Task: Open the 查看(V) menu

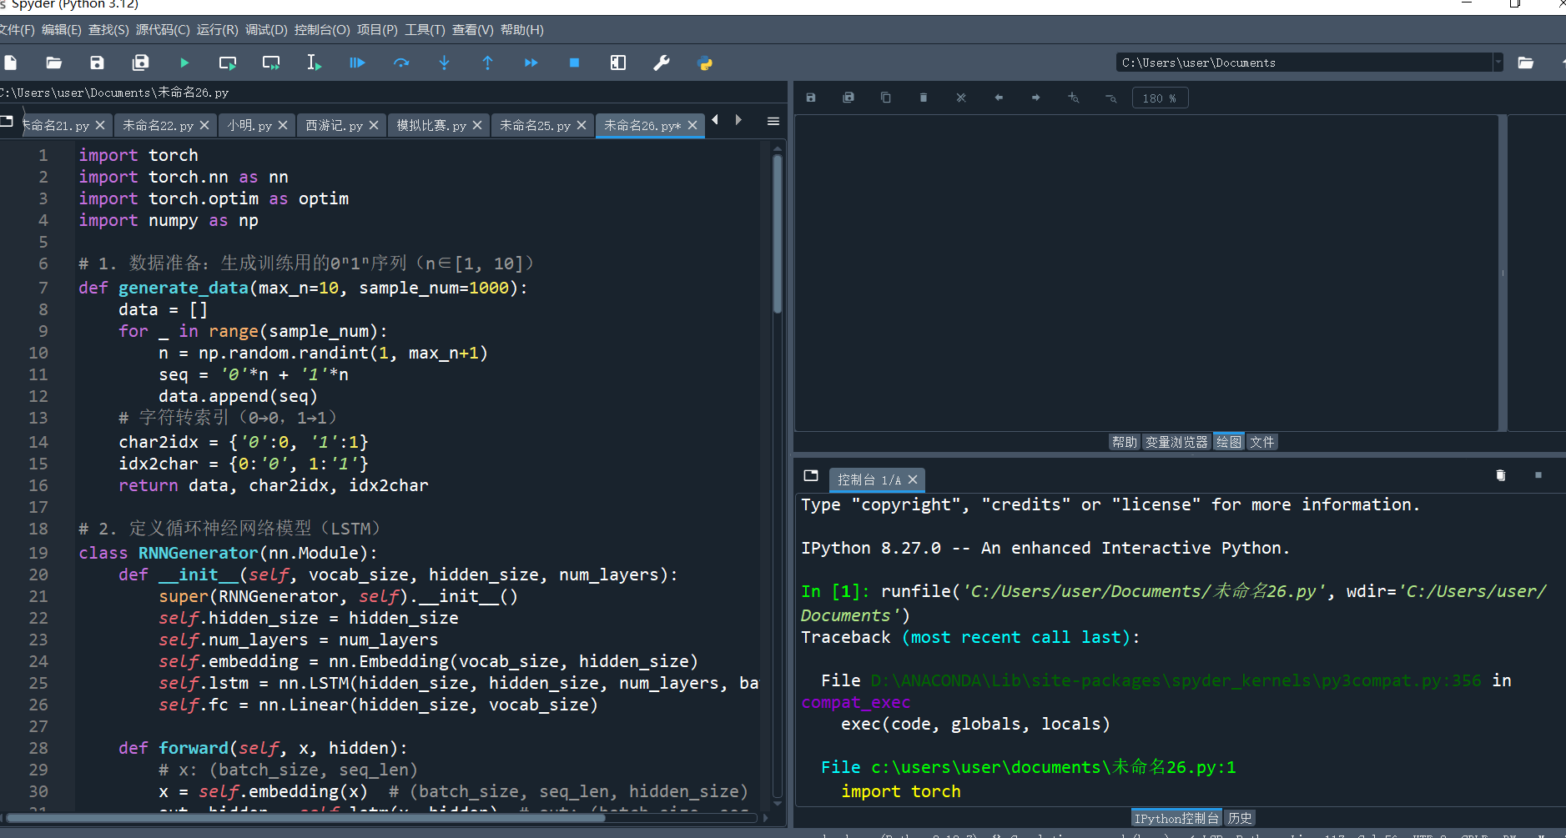Action: (x=472, y=30)
